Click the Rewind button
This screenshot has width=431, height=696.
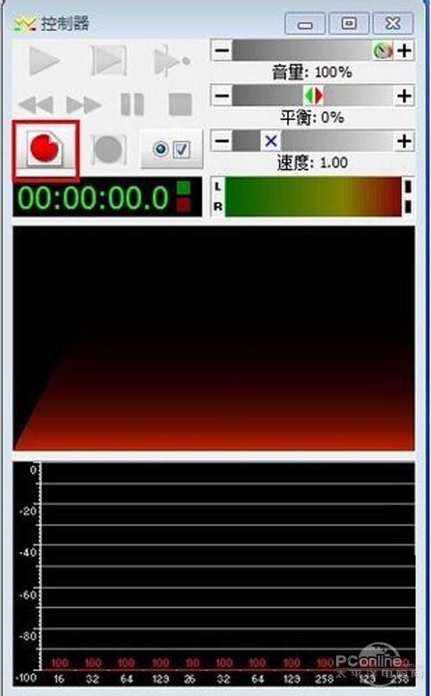[x=36, y=105]
